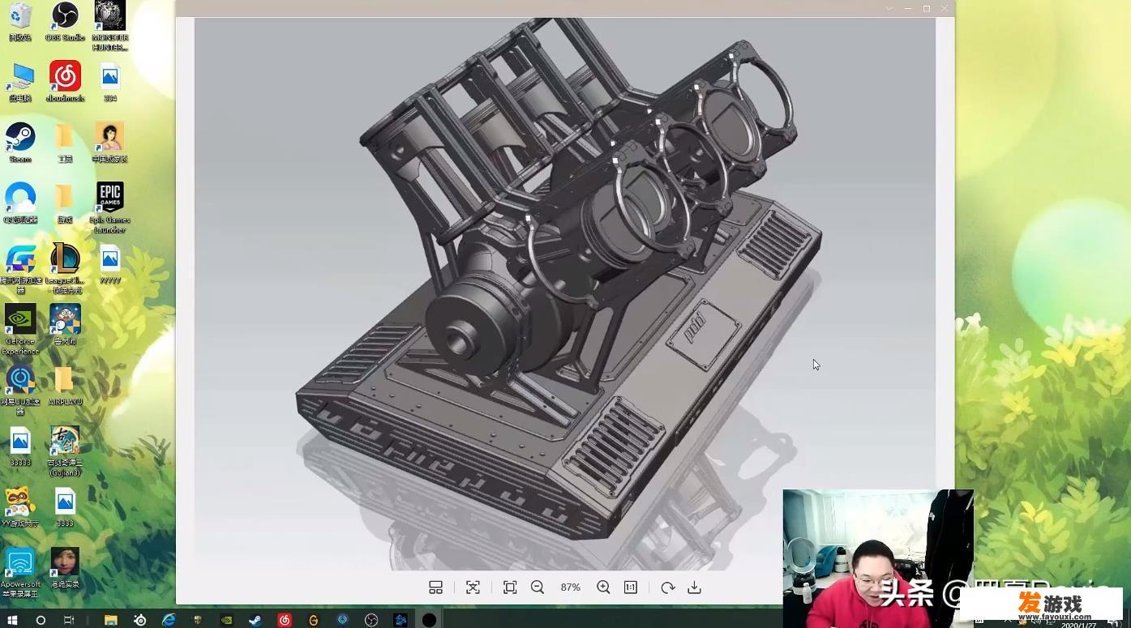
Task: Open shortcut with face photo beside Apowersoft
Action: pos(65,569)
